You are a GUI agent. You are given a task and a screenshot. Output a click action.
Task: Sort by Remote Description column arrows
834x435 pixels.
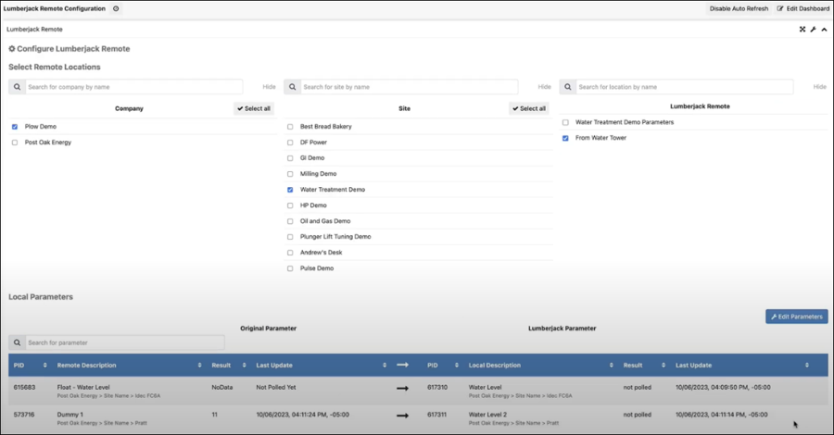coord(199,366)
